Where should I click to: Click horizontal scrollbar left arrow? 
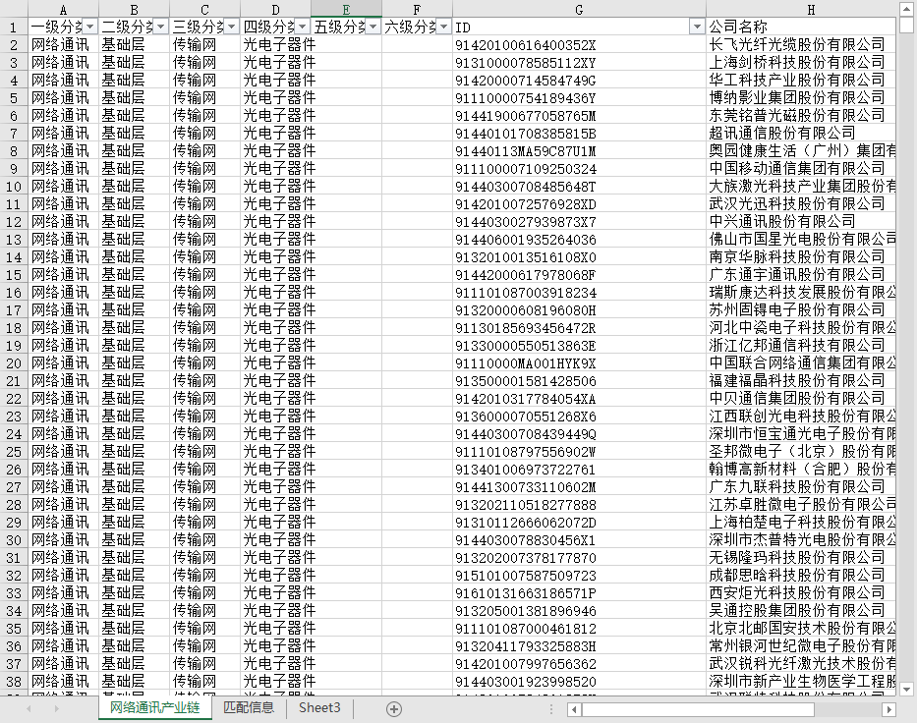(x=574, y=709)
